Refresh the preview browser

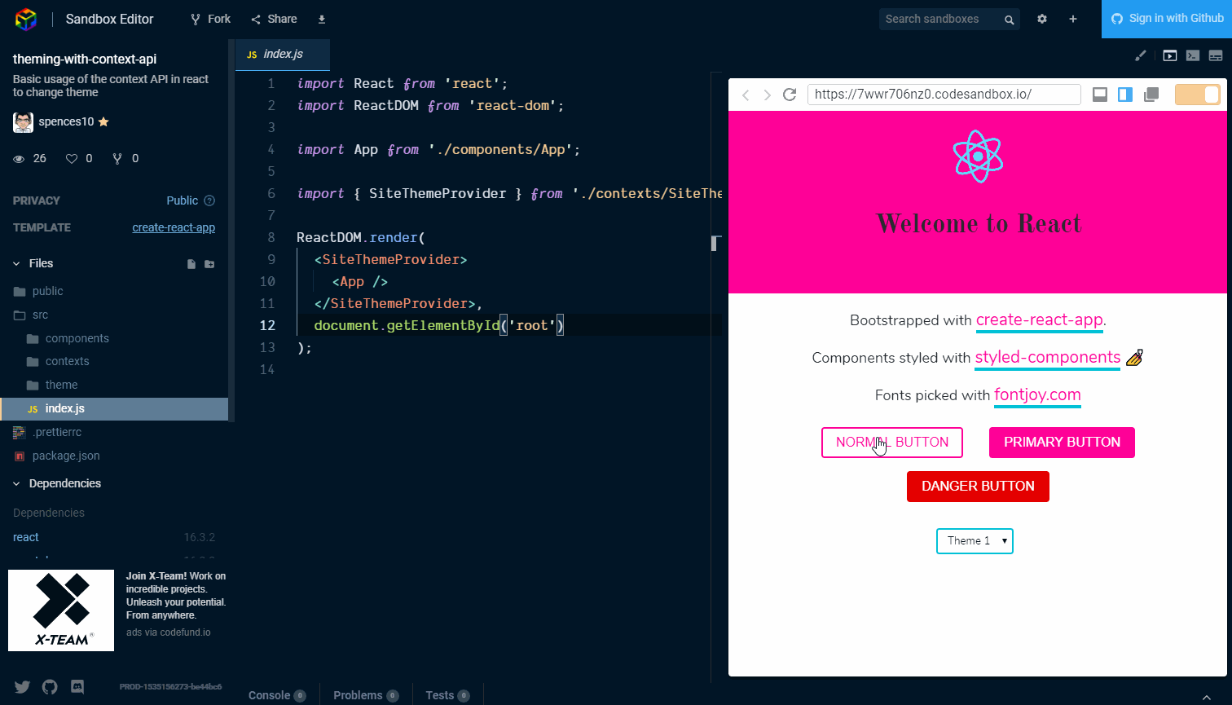[x=789, y=95]
